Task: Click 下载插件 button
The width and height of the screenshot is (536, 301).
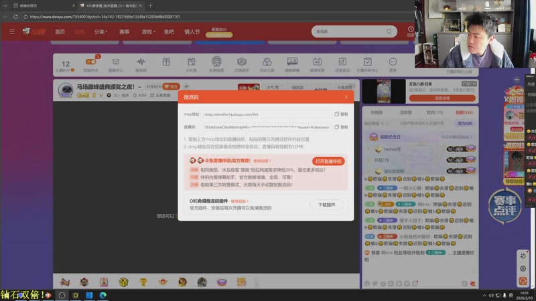Action: point(326,205)
